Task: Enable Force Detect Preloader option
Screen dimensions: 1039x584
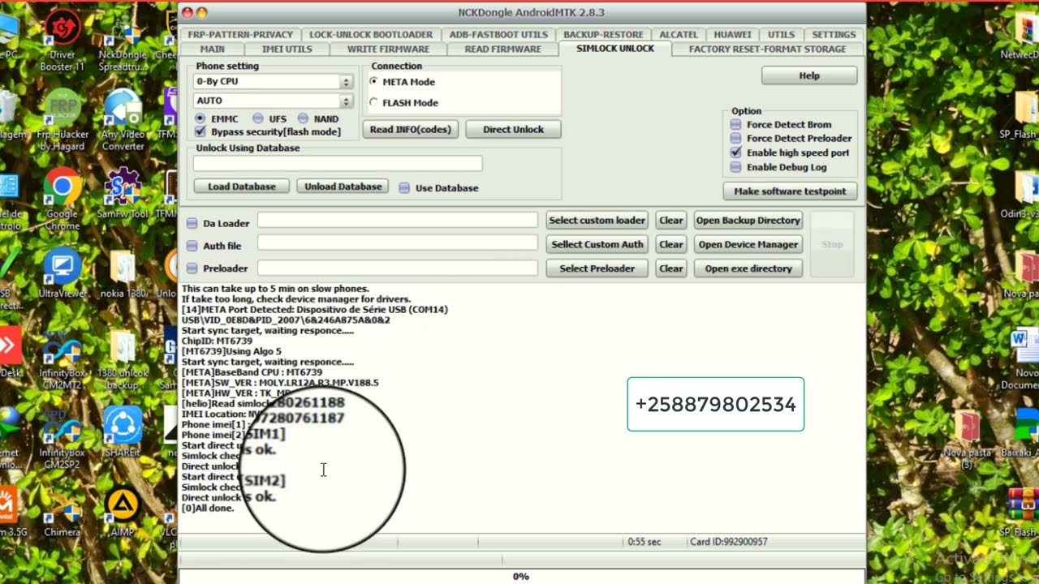Action: coord(735,139)
